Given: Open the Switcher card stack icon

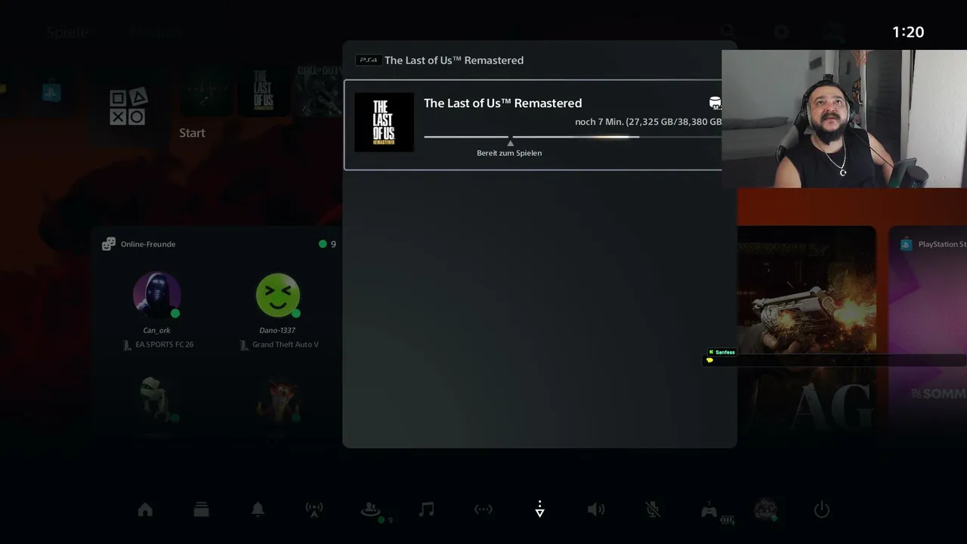Looking at the screenshot, I should (201, 510).
